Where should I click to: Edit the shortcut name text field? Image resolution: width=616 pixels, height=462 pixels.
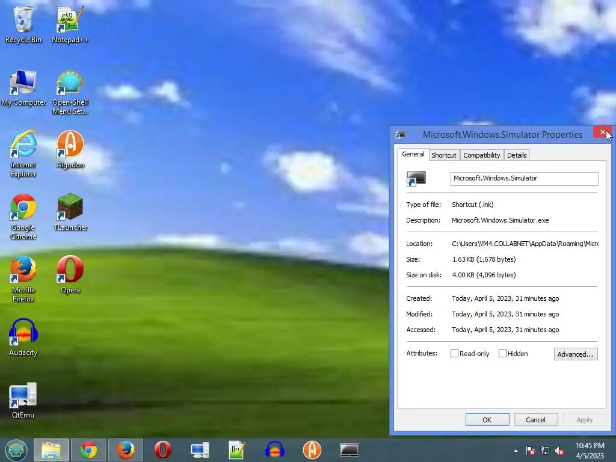524,178
